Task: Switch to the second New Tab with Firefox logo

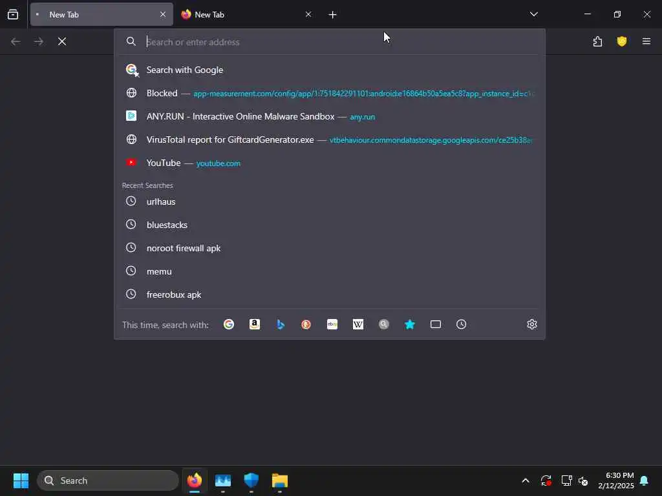Action: (x=247, y=14)
